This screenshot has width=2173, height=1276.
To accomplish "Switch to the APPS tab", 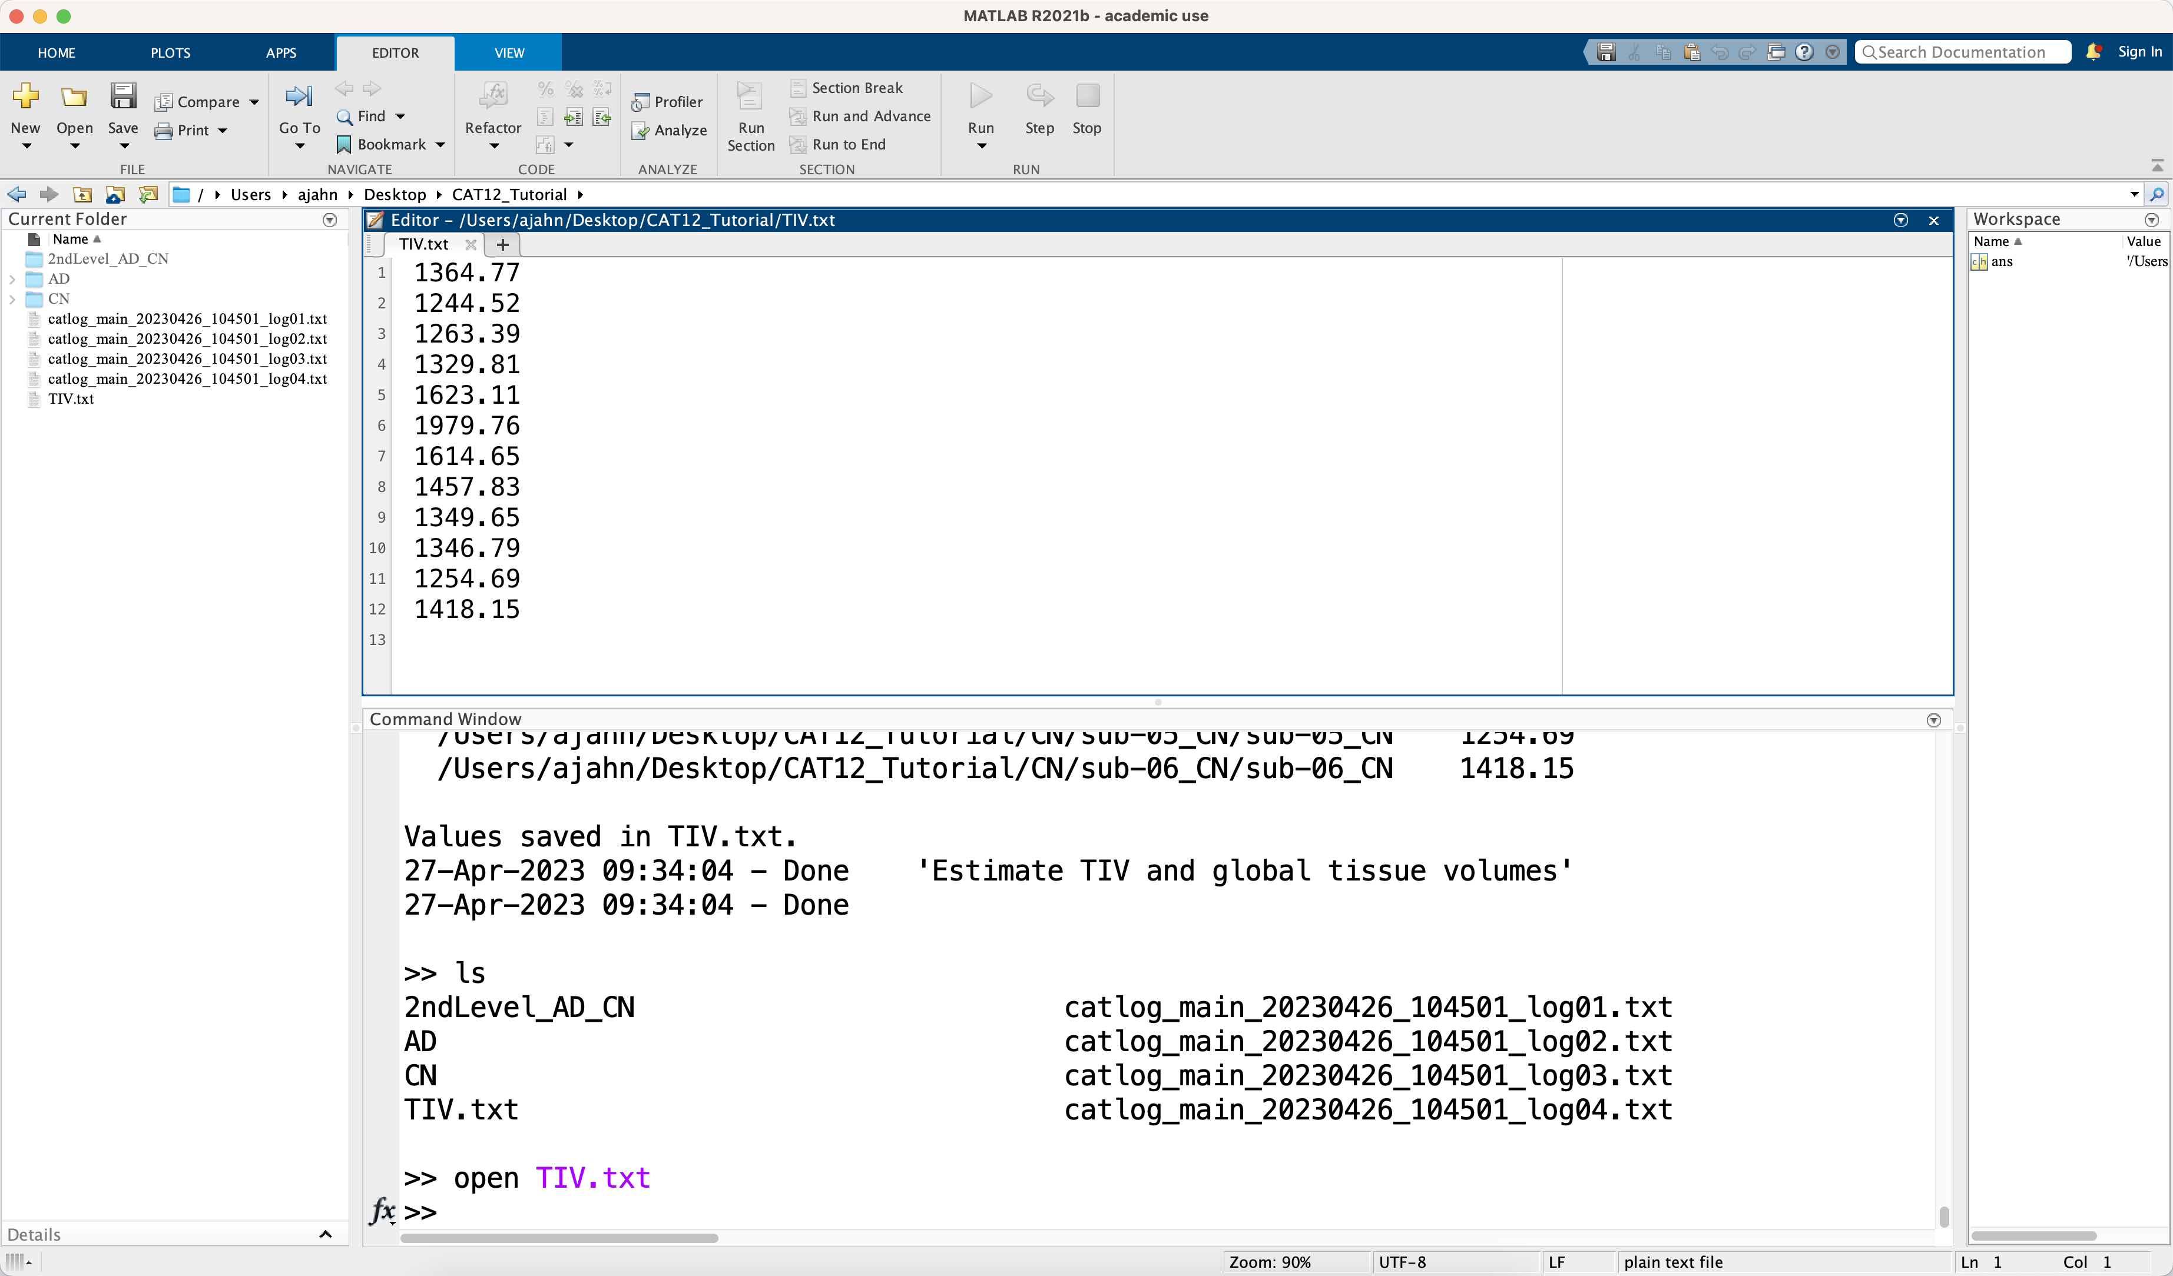I will [x=281, y=52].
